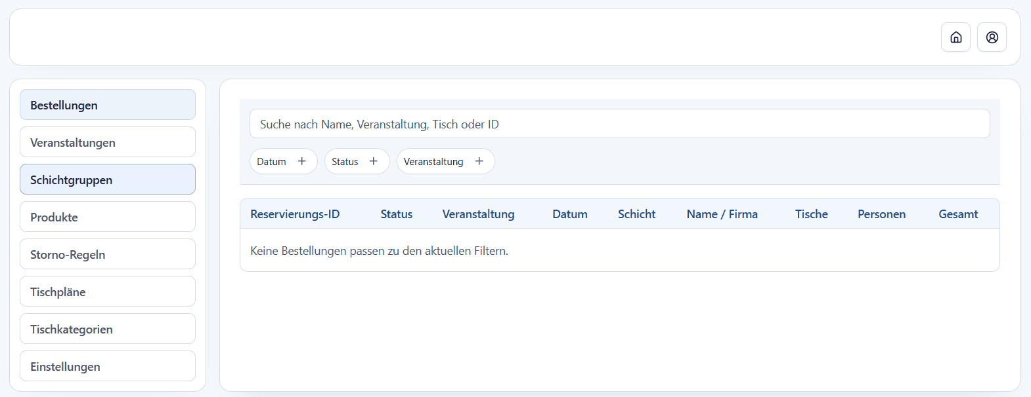Open the home page icon

coord(955,37)
